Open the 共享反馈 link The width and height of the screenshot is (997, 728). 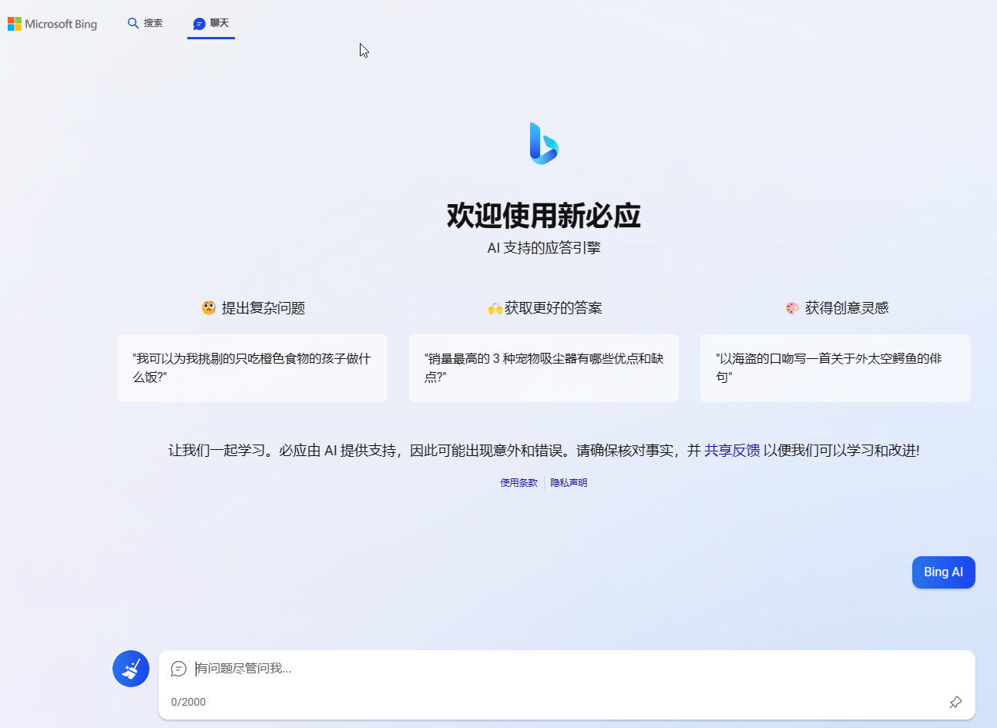(x=731, y=450)
